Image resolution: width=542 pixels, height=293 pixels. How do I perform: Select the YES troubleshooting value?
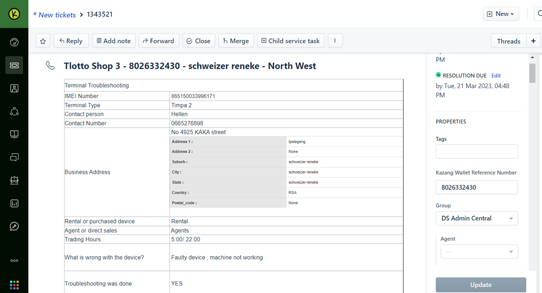tap(177, 284)
